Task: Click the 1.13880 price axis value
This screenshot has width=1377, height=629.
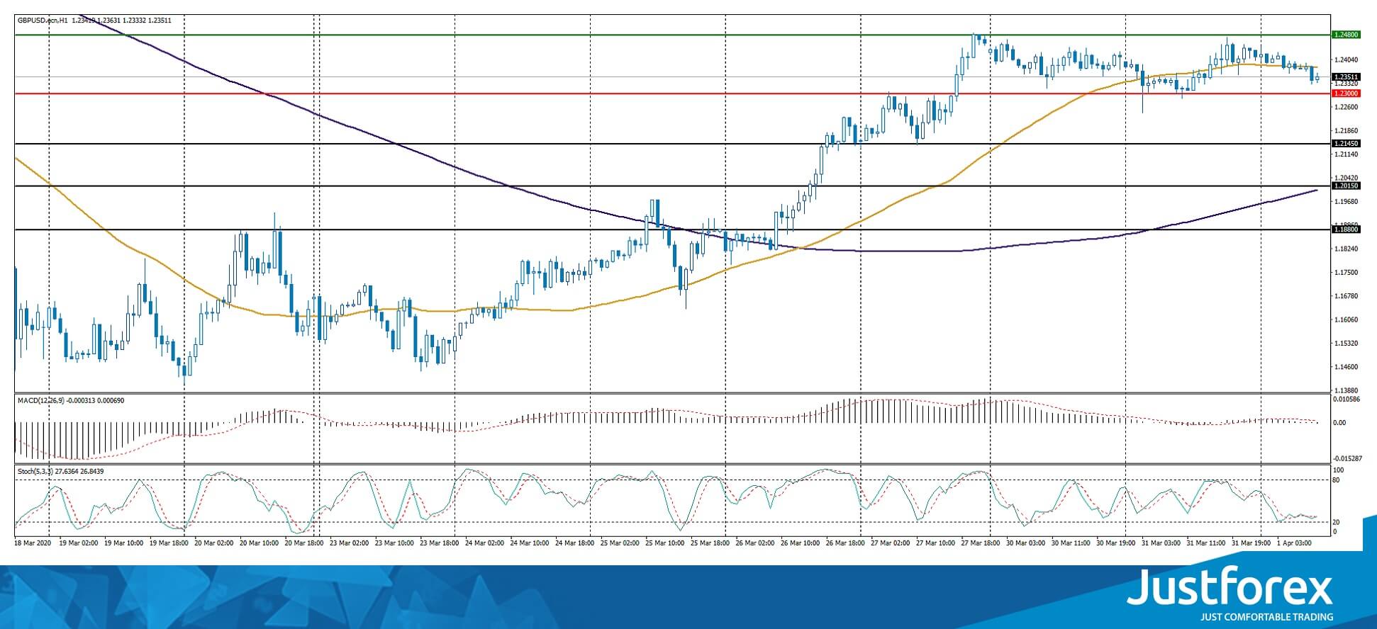Action: 1347,390
